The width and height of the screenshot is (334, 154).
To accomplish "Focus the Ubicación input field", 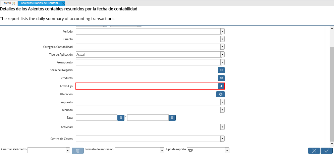I will (x=146, y=94).
